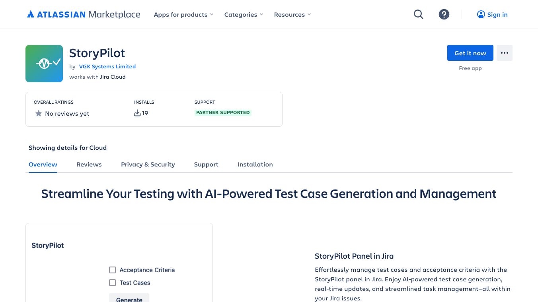This screenshot has width=538, height=302.
Task: Check the Test Cases checkbox
Action: tap(113, 283)
